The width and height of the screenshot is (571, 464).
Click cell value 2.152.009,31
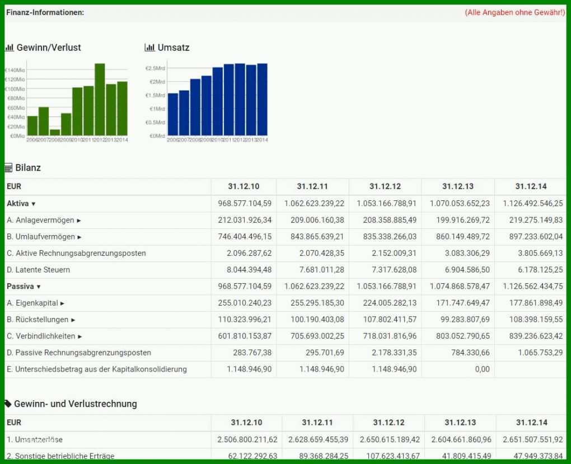(394, 253)
